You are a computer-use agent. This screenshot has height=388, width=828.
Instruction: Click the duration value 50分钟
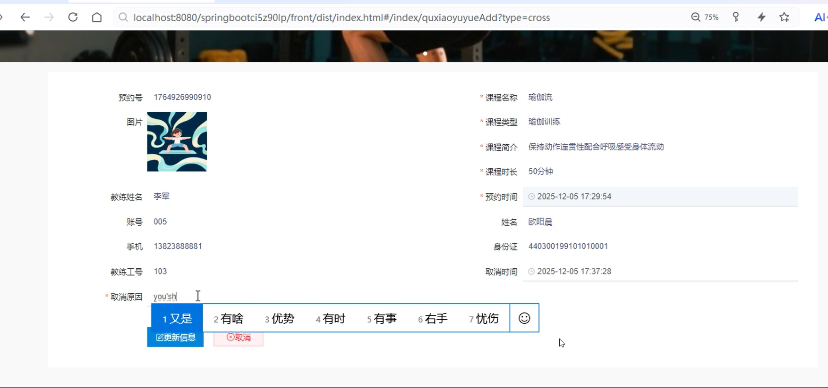click(541, 171)
